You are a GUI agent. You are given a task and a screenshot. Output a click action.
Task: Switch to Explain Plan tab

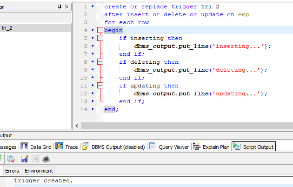point(211,147)
